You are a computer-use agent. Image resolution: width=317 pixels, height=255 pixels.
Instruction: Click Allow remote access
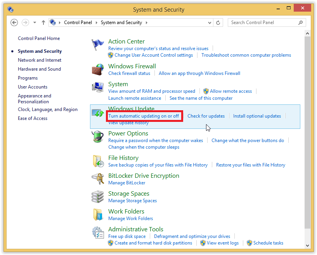[231, 91]
